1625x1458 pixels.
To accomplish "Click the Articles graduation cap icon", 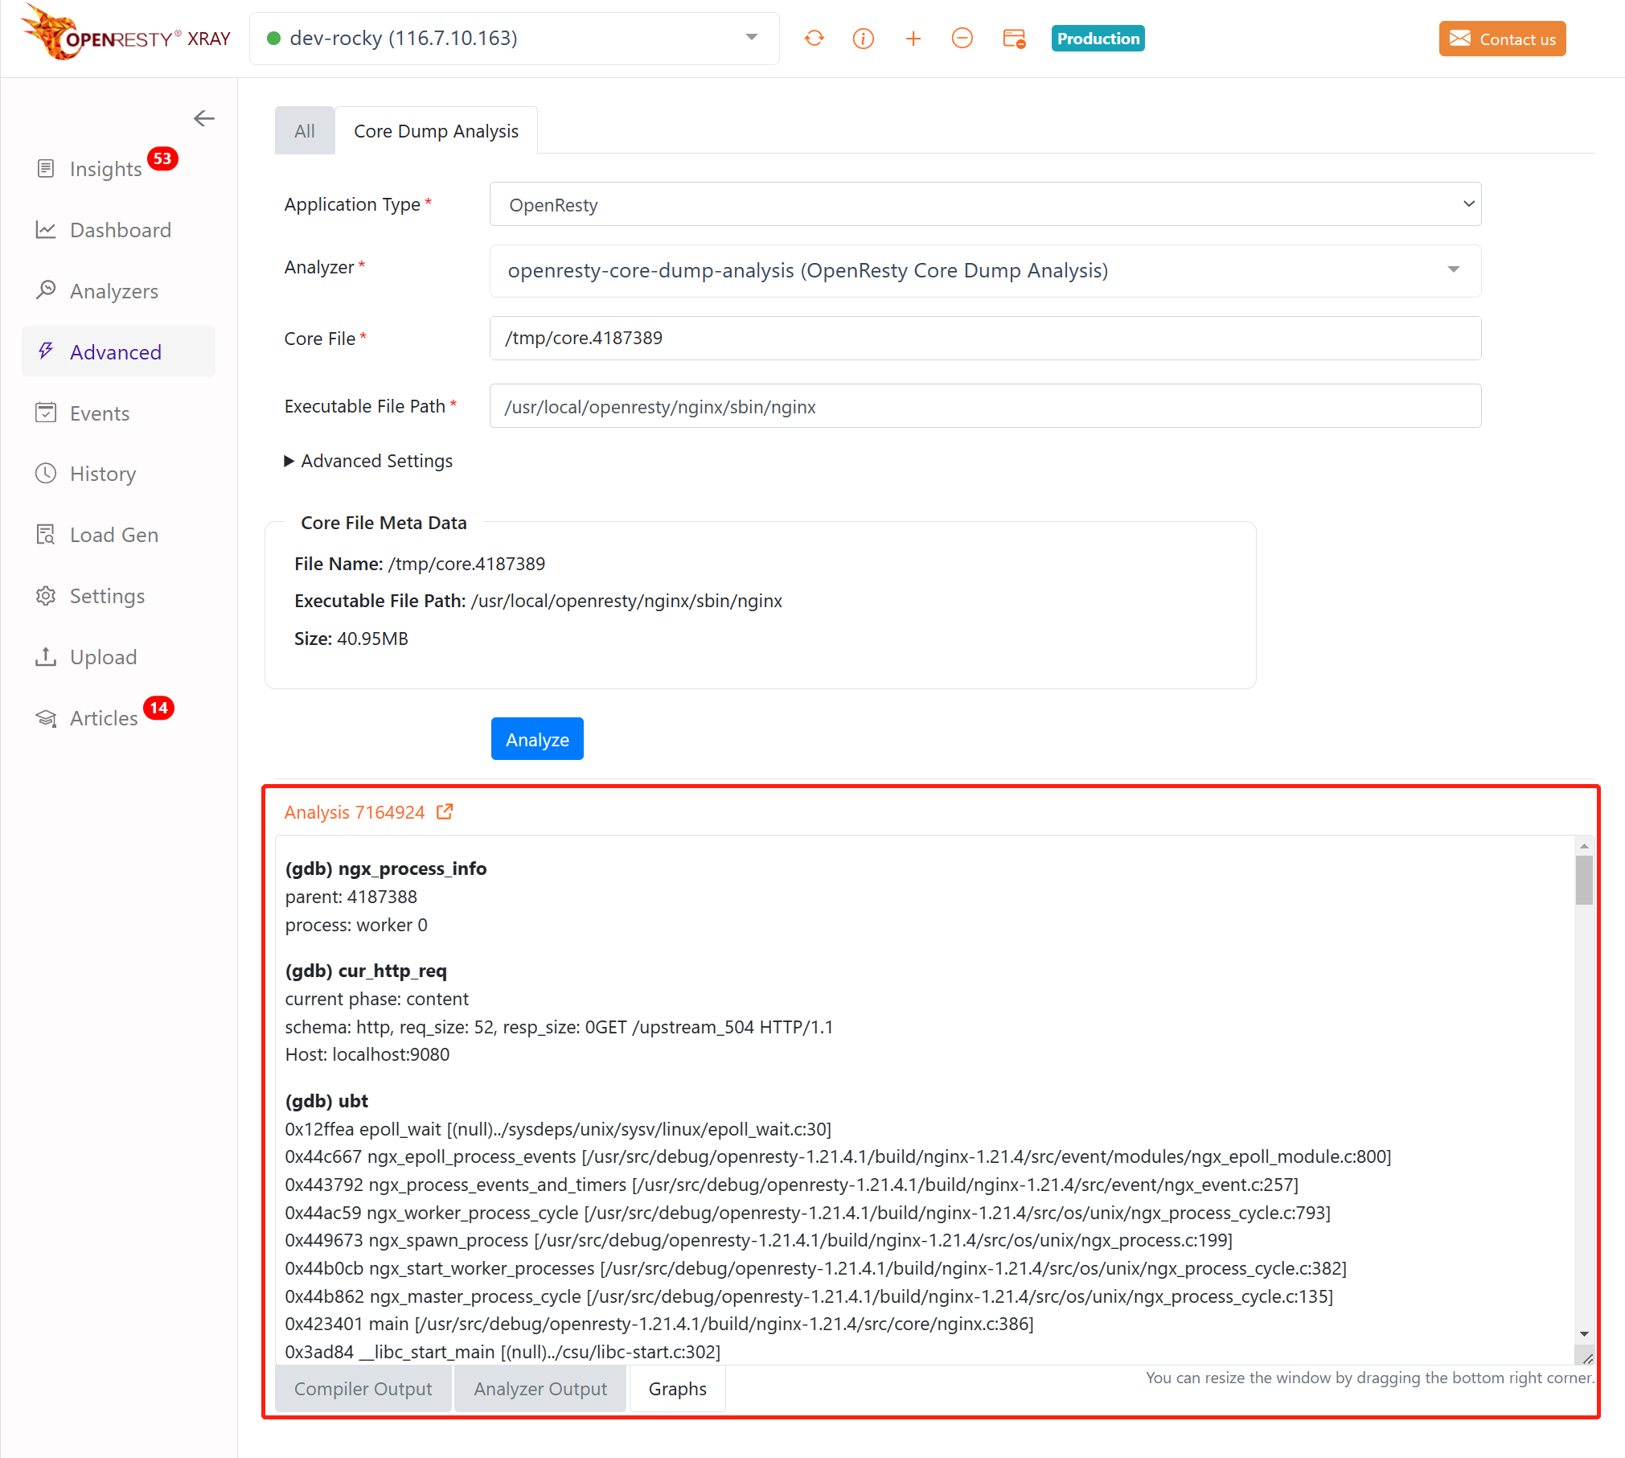I will 46,718.
